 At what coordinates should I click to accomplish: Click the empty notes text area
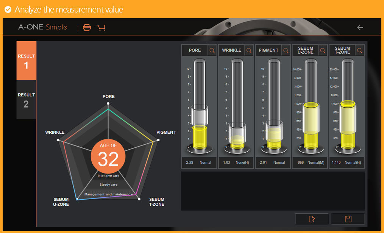point(273,191)
